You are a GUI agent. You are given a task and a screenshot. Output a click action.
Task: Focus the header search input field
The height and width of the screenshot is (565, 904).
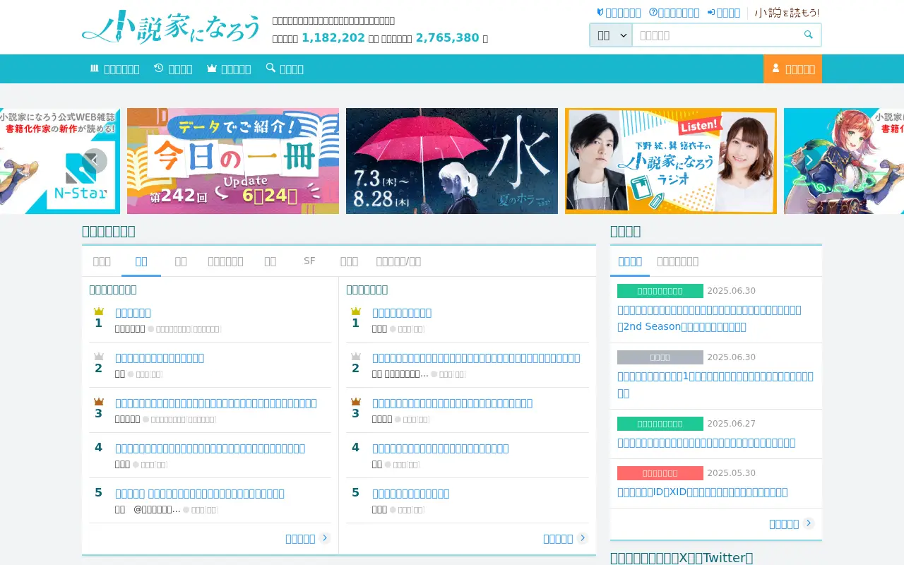pos(715,35)
